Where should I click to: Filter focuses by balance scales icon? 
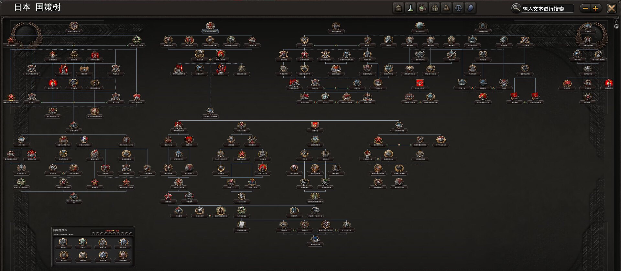pos(458,8)
